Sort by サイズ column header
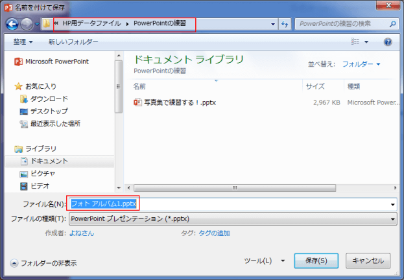 point(315,86)
